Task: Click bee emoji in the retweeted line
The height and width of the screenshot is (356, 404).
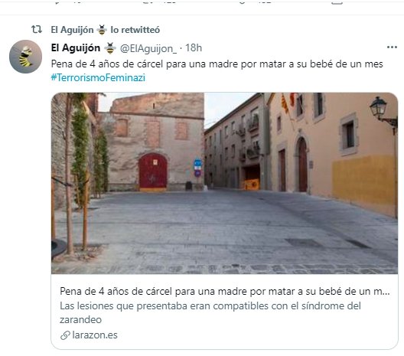Action: pyautogui.click(x=102, y=30)
